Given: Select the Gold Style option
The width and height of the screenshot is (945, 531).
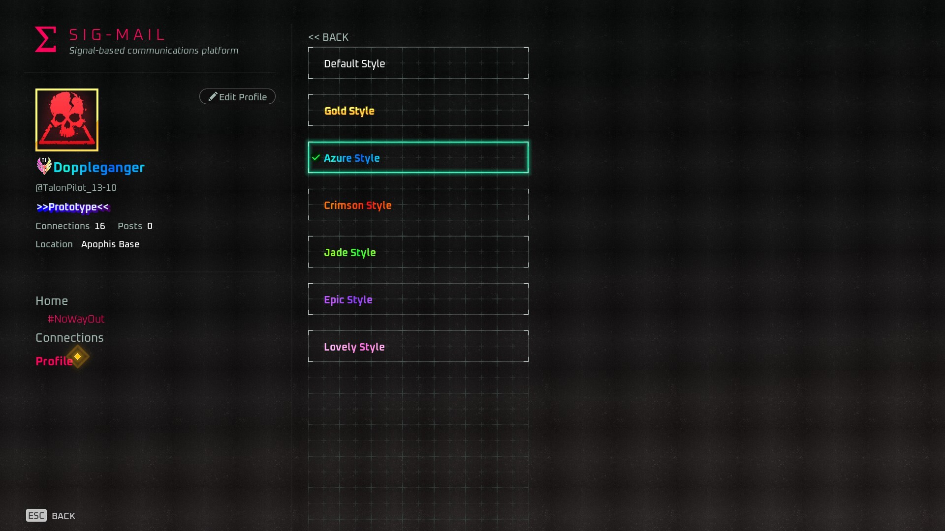Looking at the screenshot, I should (417, 110).
